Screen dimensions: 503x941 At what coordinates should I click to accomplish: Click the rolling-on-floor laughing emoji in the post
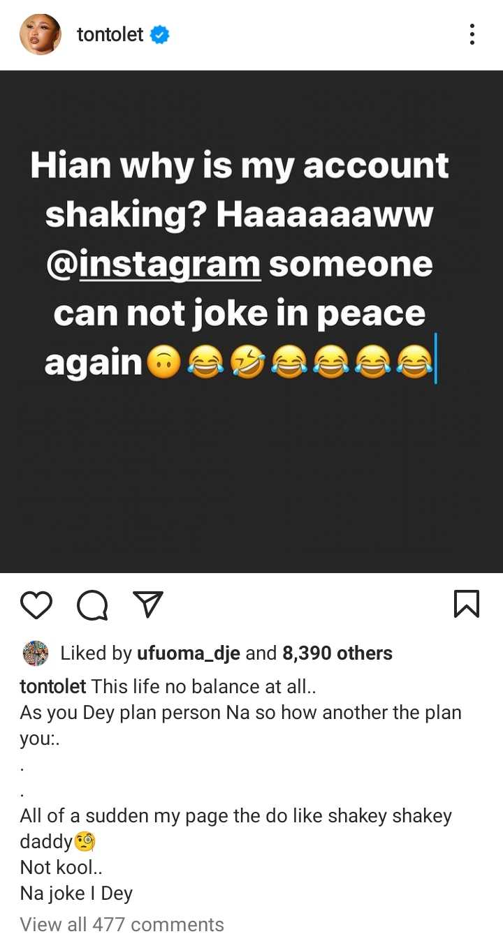point(249,363)
